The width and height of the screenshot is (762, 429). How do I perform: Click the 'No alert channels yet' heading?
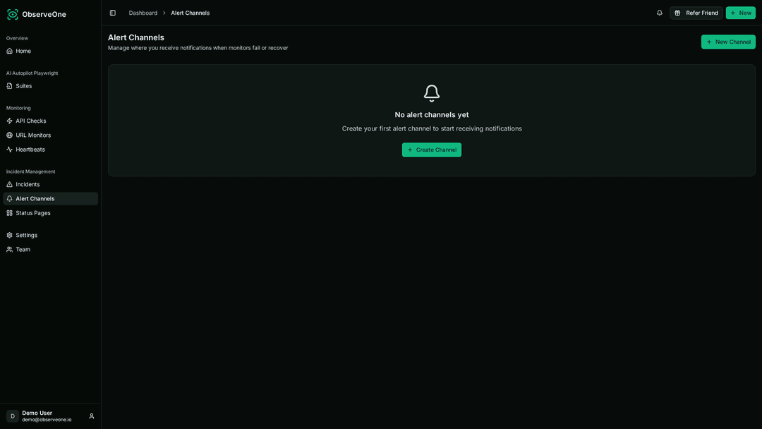tap(432, 115)
